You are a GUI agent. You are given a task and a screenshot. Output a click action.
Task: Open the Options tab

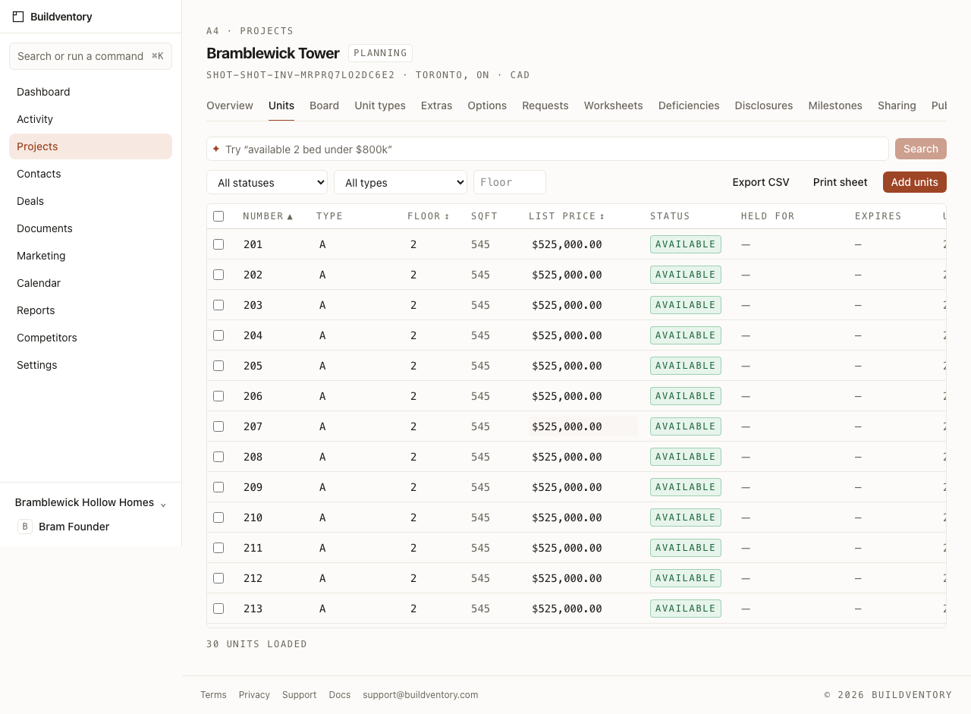(x=487, y=105)
